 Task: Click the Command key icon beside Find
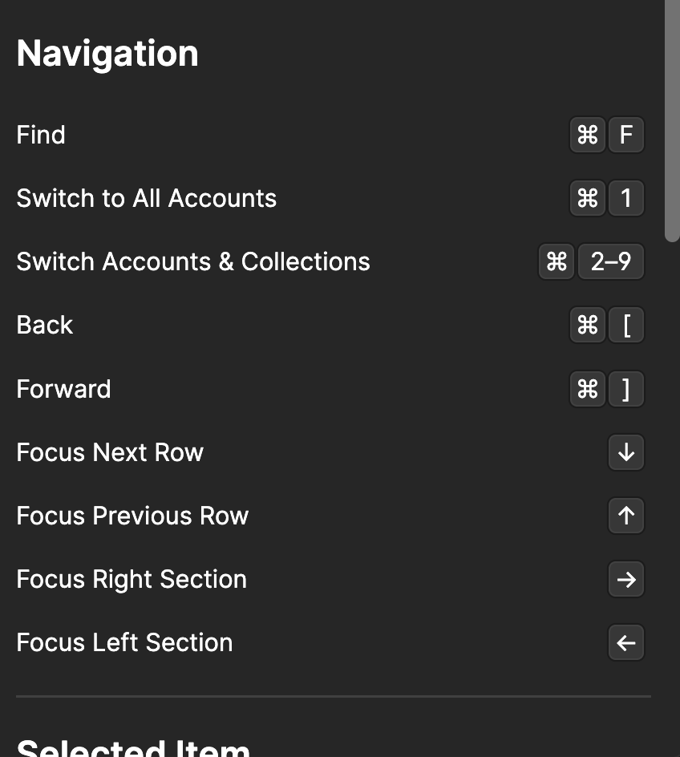click(x=587, y=135)
